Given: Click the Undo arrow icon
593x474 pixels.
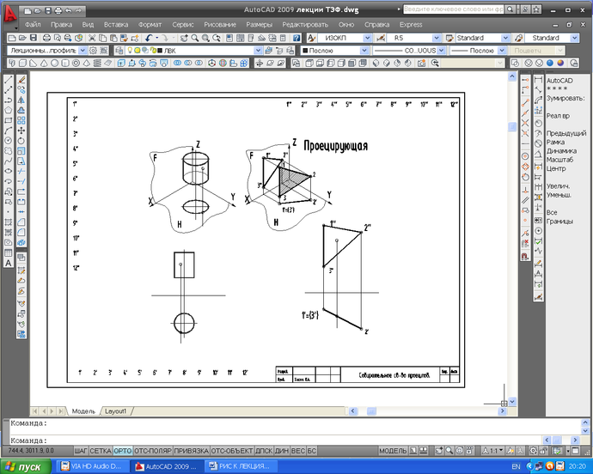Looking at the screenshot, I should (148, 38).
